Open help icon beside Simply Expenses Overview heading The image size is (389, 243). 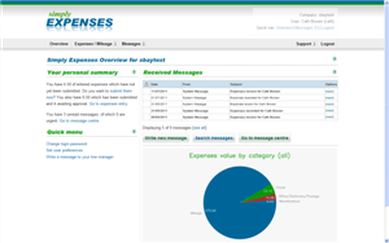334,59
